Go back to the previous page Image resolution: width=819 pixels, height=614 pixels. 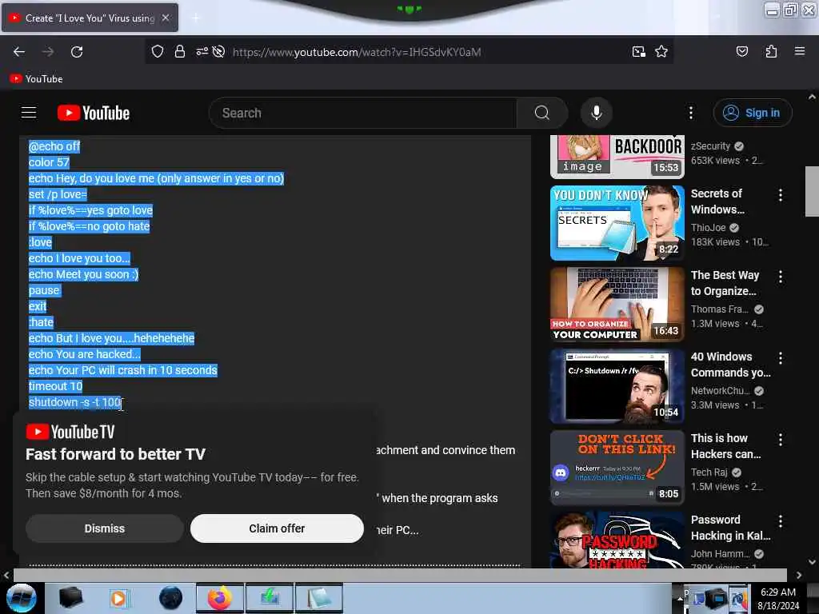pos(19,52)
